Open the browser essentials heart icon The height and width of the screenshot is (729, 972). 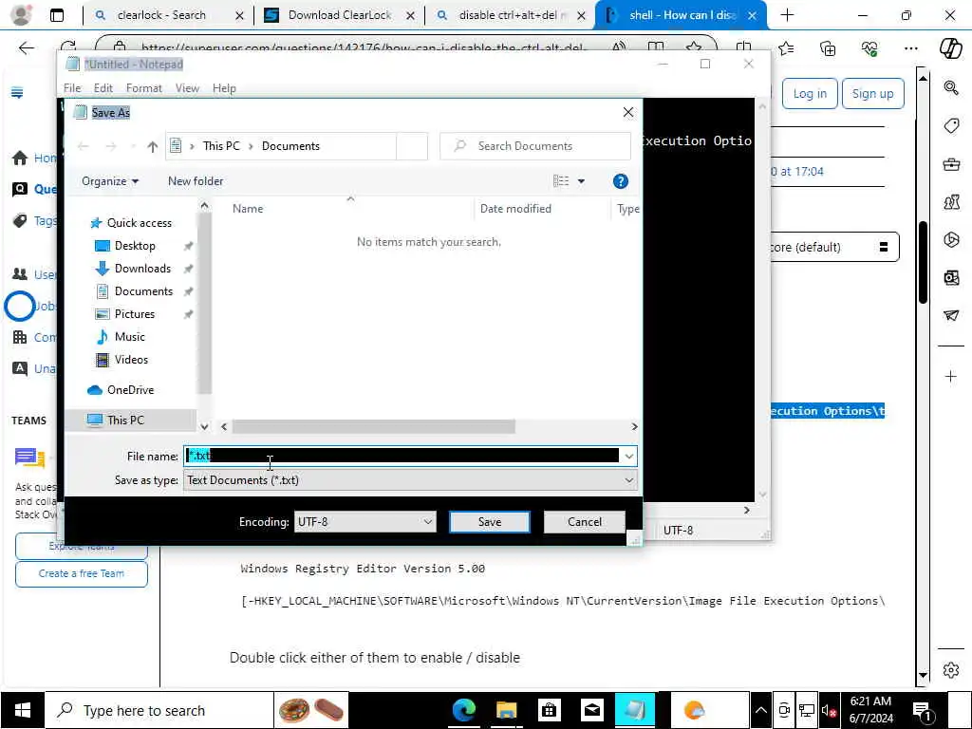pyautogui.click(x=869, y=47)
